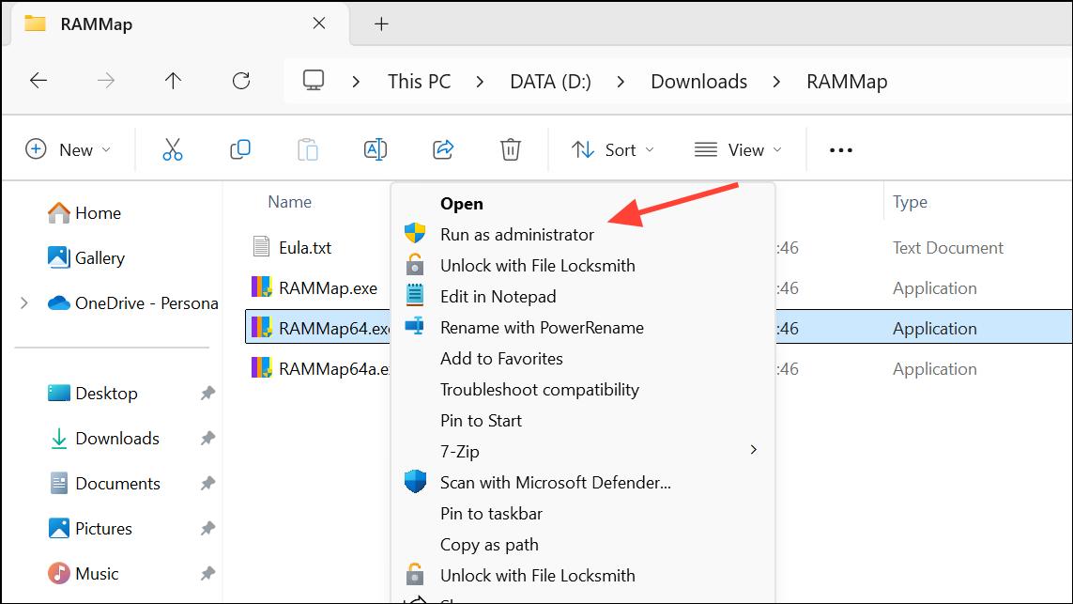Click the Delete trash can icon
Image resolution: width=1073 pixels, height=604 pixels.
(x=511, y=149)
